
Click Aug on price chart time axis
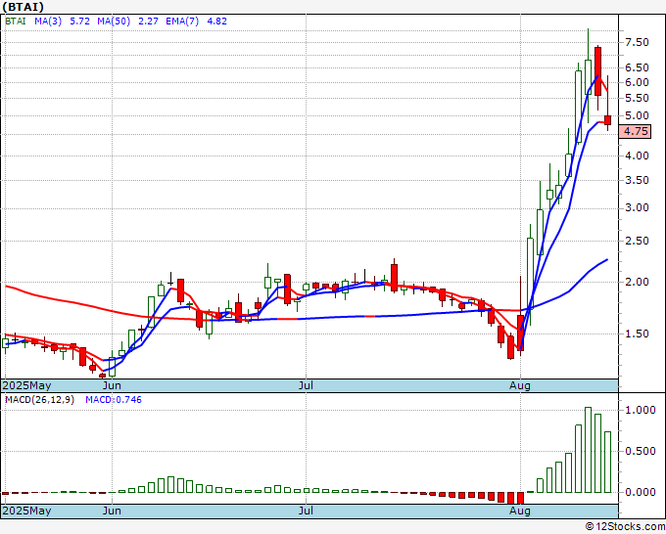[x=520, y=385]
